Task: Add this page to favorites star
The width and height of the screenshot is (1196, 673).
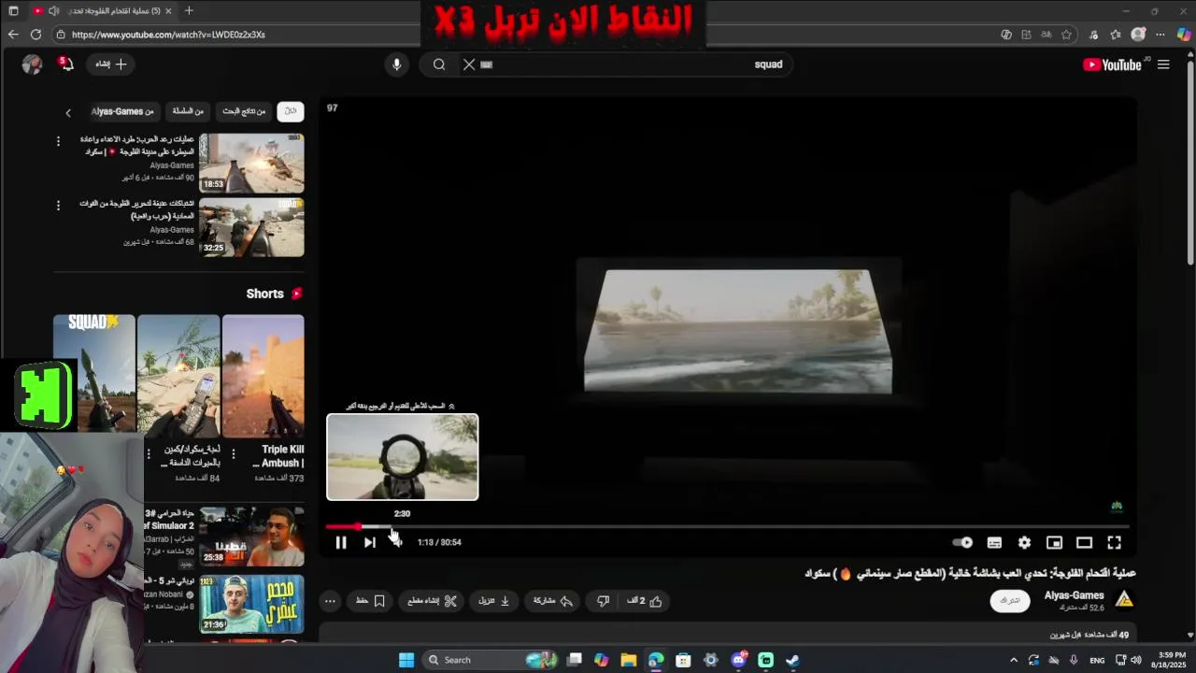Action: [x=1066, y=35]
